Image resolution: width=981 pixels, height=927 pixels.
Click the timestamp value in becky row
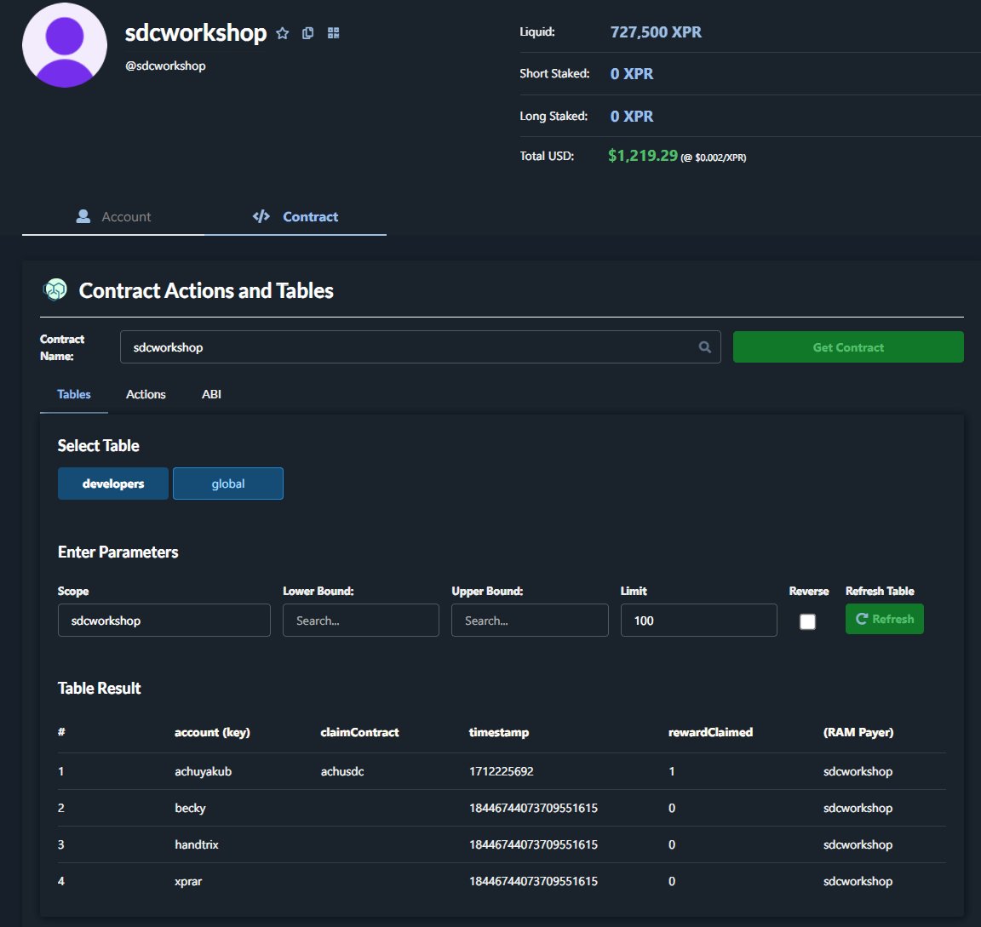click(x=534, y=808)
